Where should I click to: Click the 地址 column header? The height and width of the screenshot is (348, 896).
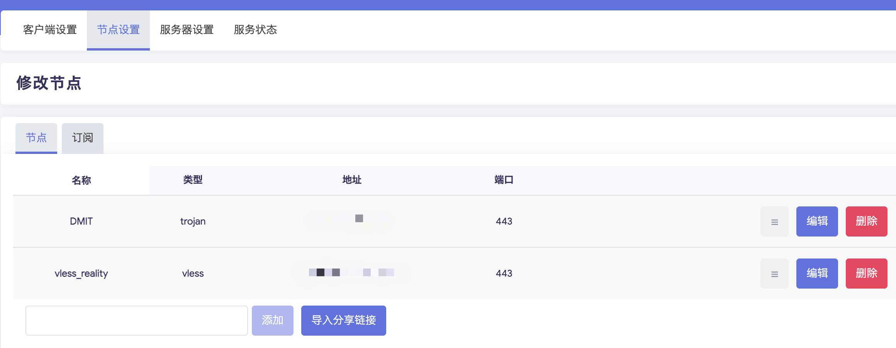coord(352,180)
